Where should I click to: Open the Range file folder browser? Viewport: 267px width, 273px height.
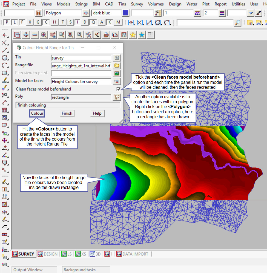click(117, 66)
